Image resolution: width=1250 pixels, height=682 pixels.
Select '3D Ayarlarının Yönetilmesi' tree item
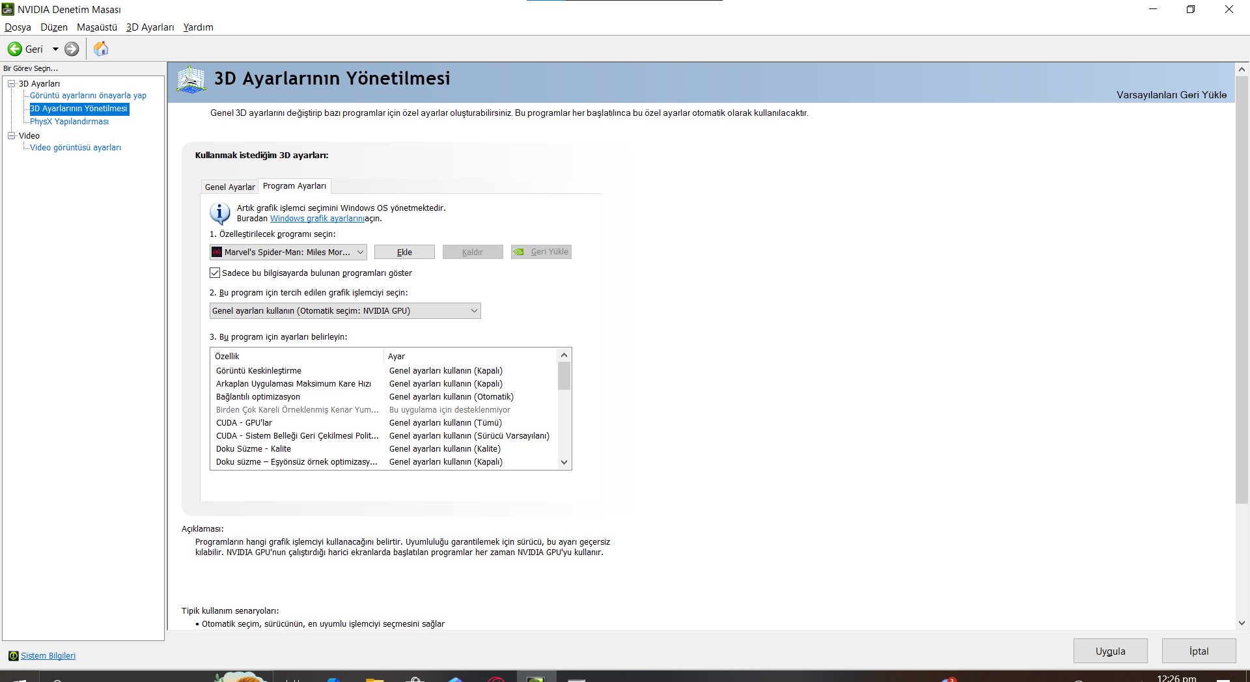pyautogui.click(x=79, y=109)
